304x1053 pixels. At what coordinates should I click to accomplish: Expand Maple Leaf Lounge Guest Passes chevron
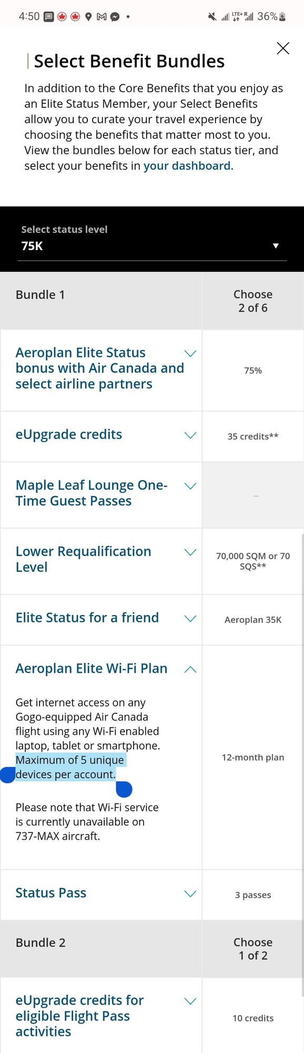coord(190,486)
